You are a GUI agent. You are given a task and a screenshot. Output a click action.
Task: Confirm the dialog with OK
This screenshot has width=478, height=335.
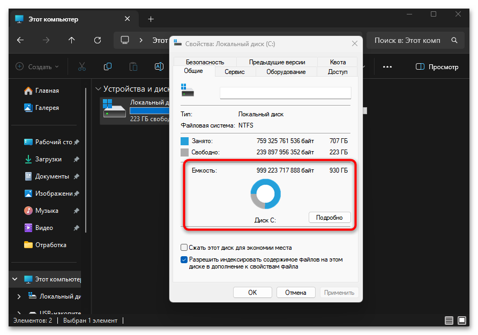pyautogui.click(x=252, y=292)
